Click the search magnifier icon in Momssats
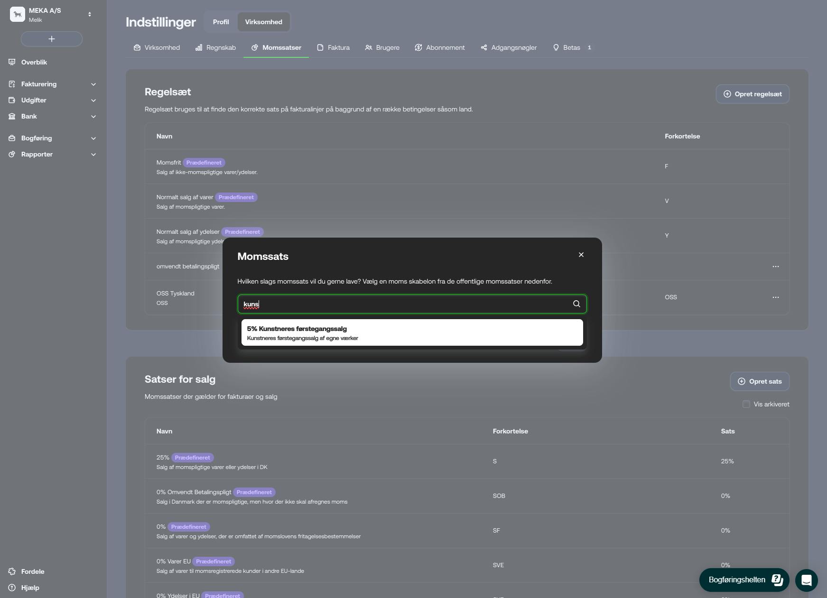827x598 pixels. point(576,304)
